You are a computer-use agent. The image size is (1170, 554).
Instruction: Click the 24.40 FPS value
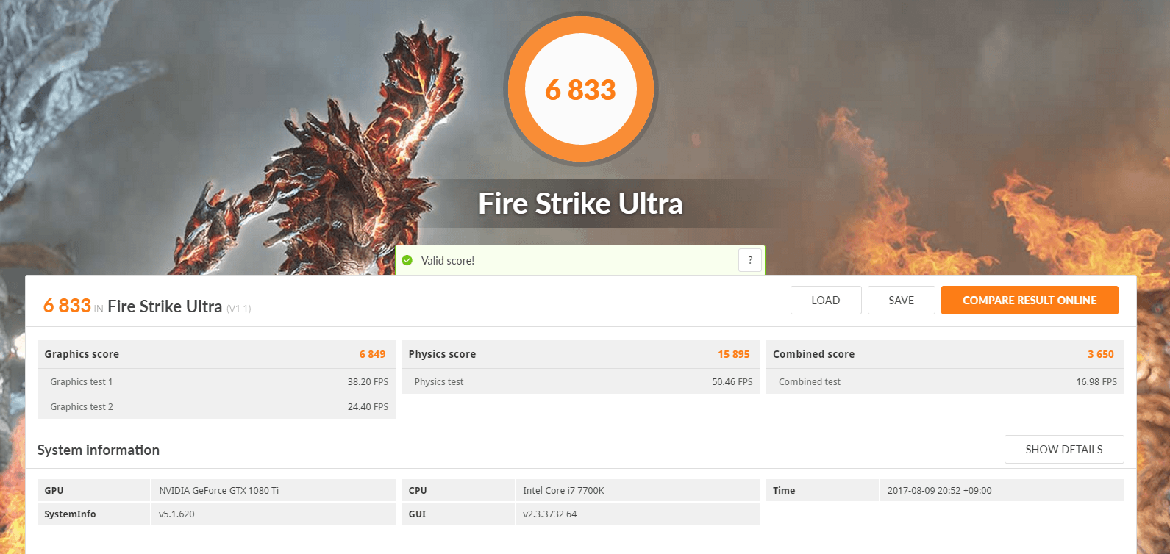(368, 407)
